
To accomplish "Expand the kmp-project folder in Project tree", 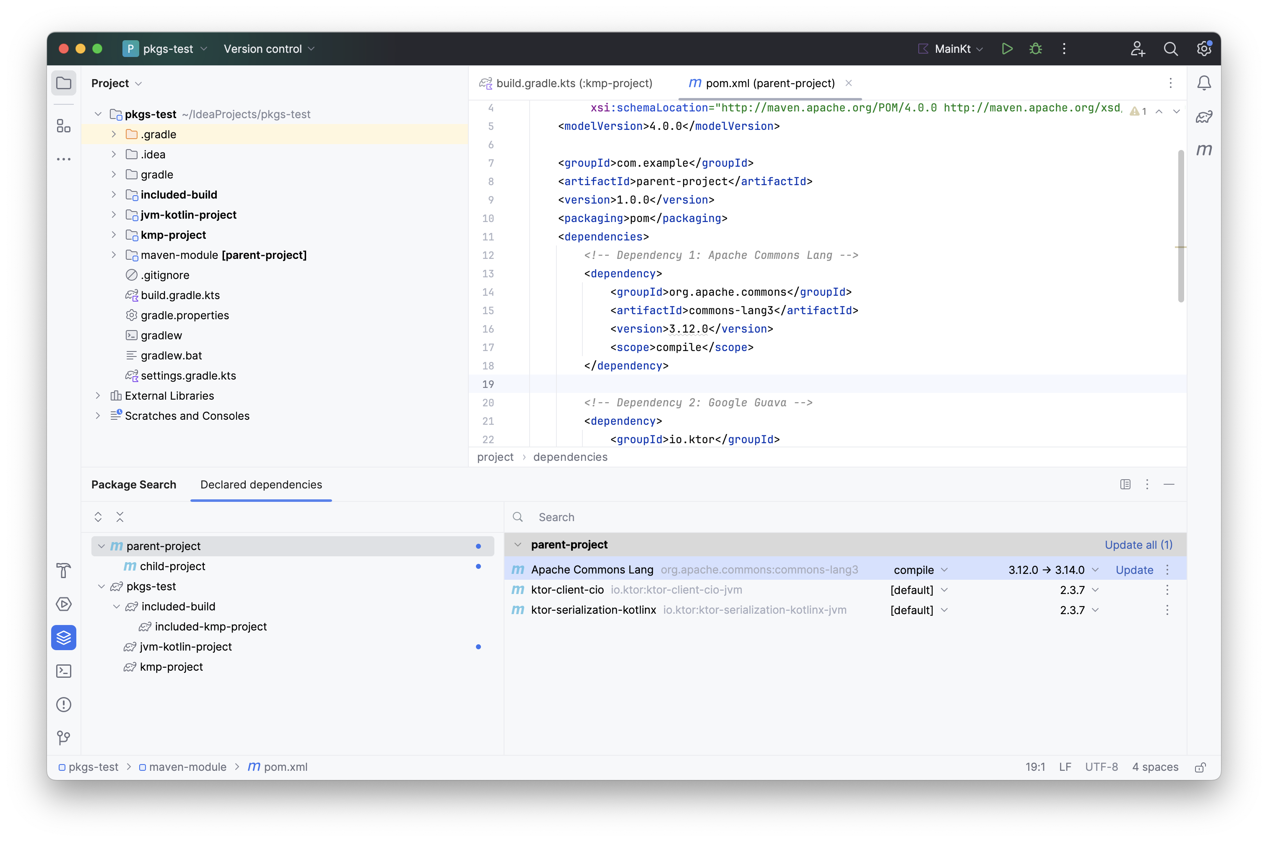I will [113, 235].
